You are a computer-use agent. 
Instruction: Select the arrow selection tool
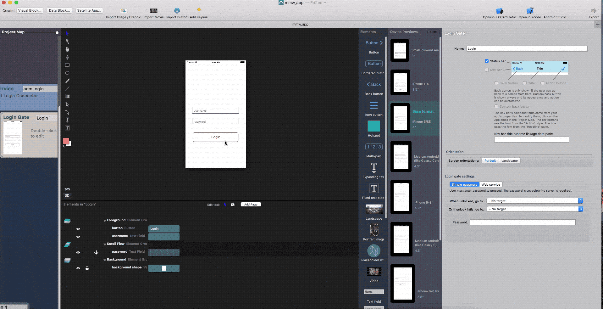coord(67,33)
